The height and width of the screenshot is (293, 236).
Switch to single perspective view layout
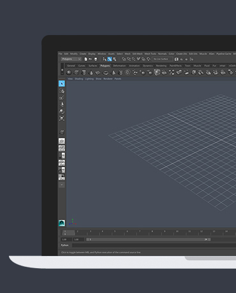click(x=62, y=141)
